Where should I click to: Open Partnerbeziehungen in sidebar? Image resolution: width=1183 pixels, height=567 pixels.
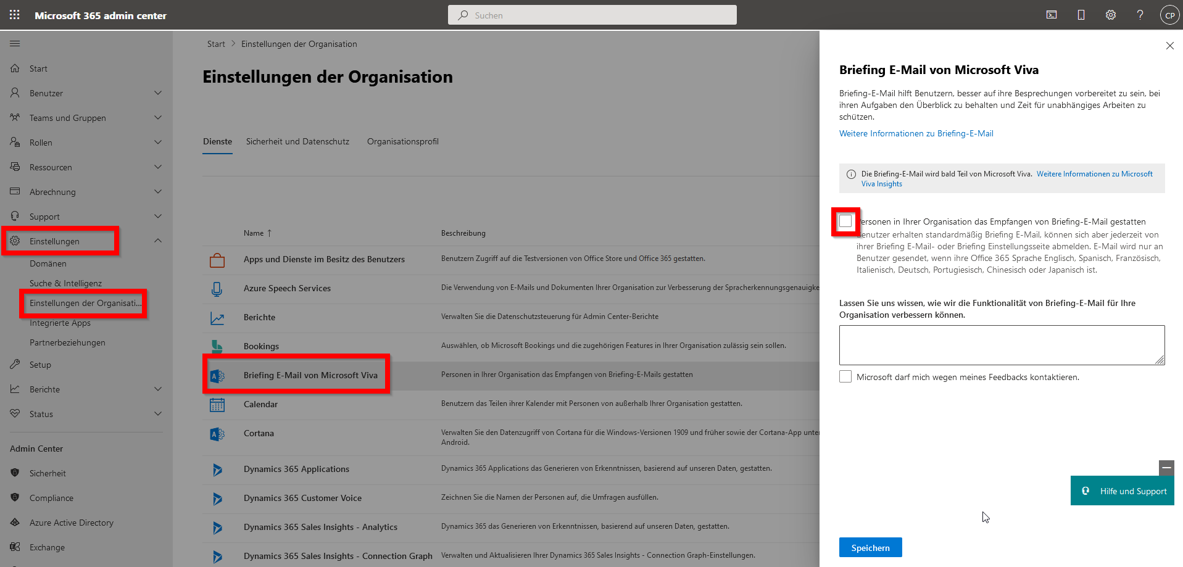(x=67, y=342)
